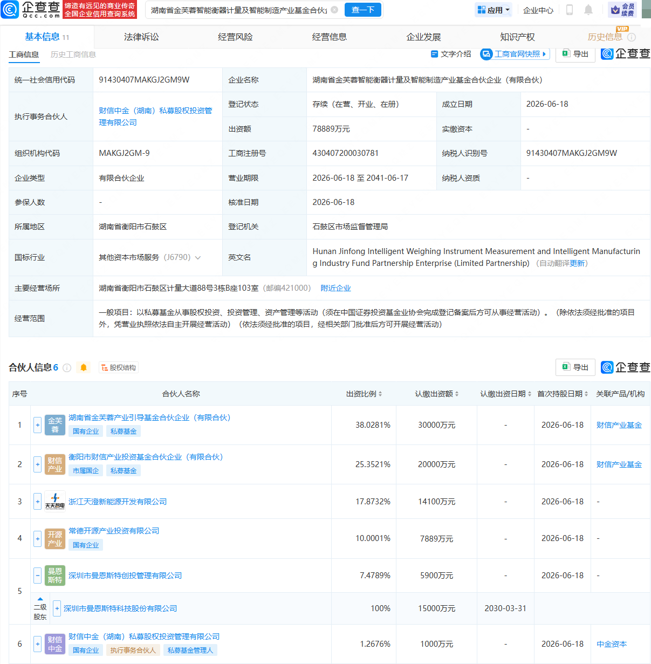Export business info via top export button
This screenshot has width=651, height=664.
point(575,54)
